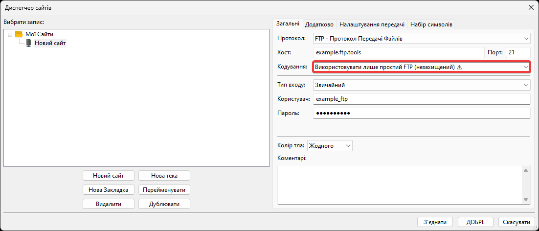This screenshot has width=539, height=231.
Task: Click the Мої Сайти folder icon
Action: (x=19, y=34)
